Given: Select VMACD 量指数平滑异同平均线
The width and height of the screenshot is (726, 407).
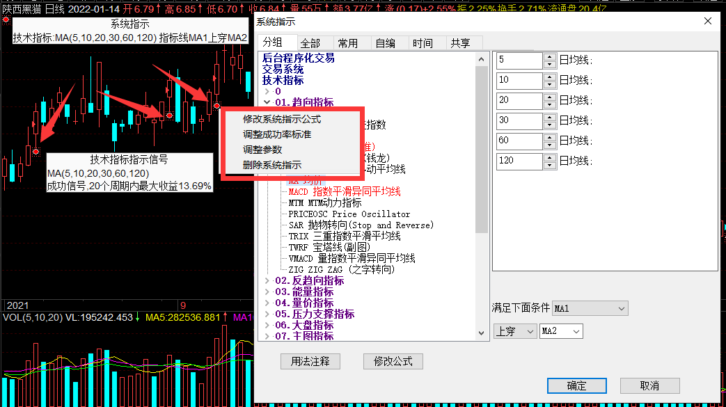Looking at the screenshot, I should tap(352, 258).
